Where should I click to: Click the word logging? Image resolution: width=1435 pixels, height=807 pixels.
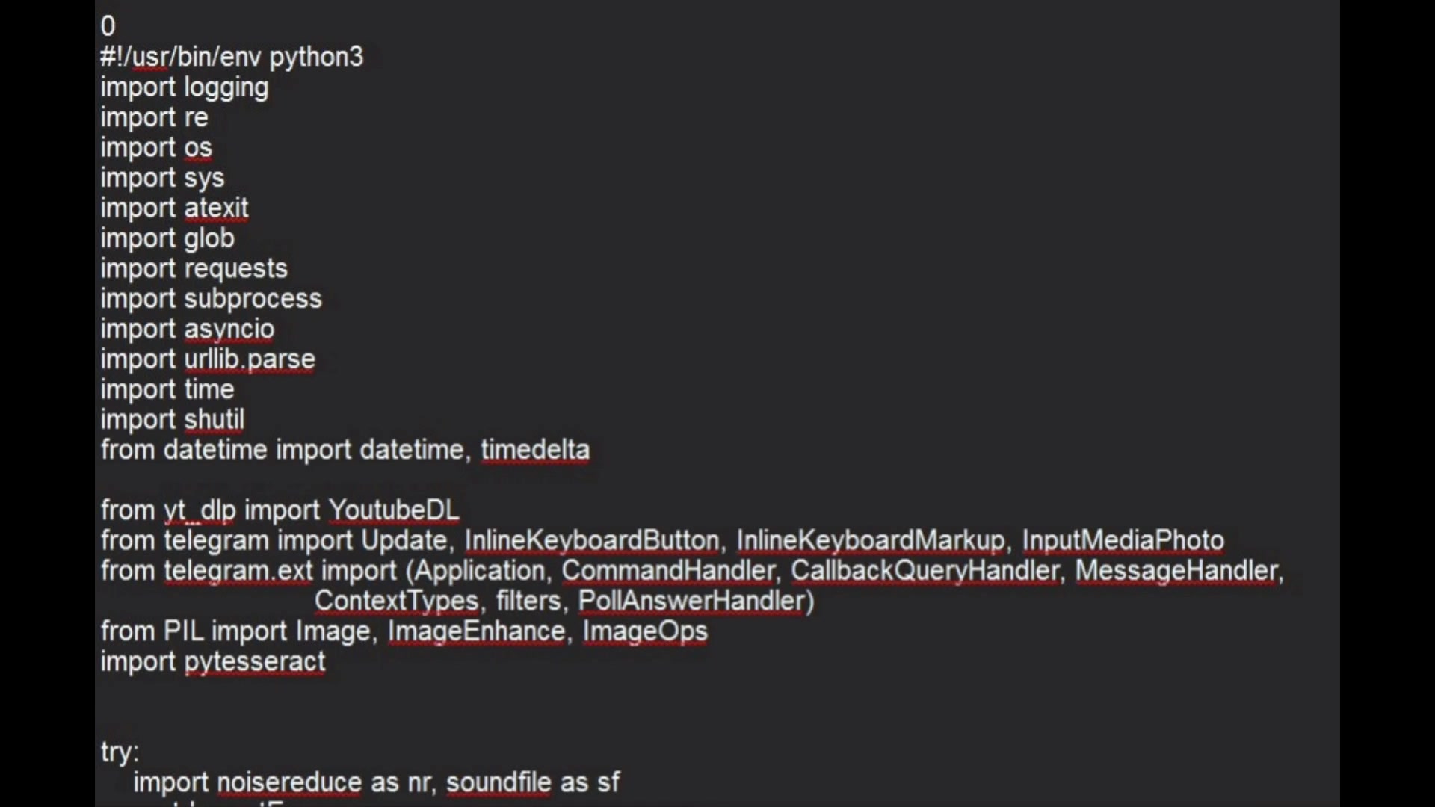[x=226, y=88]
